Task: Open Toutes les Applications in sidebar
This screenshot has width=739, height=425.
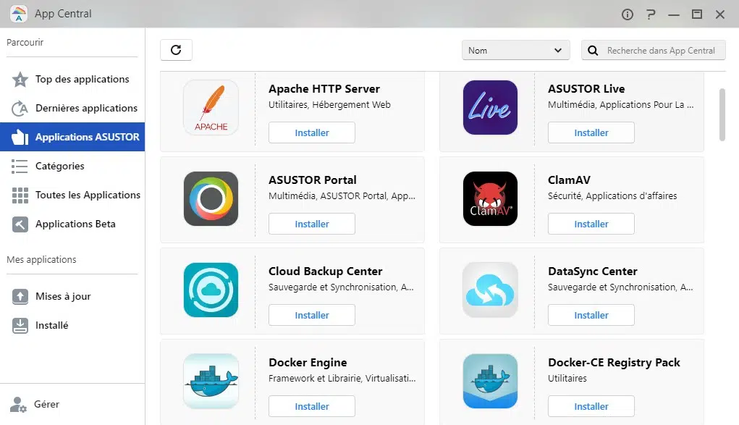Action: click(72, 195)
